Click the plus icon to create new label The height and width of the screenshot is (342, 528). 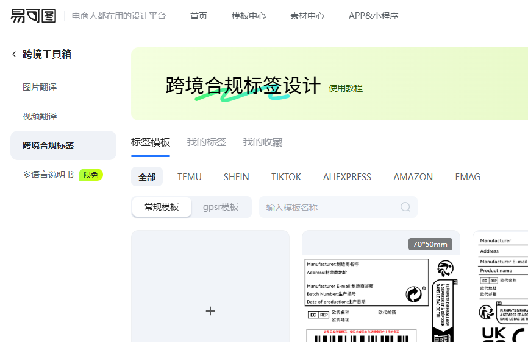click(x=210, y=311)
